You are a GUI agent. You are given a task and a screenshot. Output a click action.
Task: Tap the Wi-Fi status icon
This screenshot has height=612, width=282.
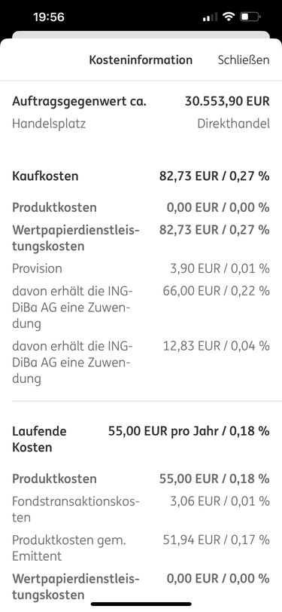228,17
